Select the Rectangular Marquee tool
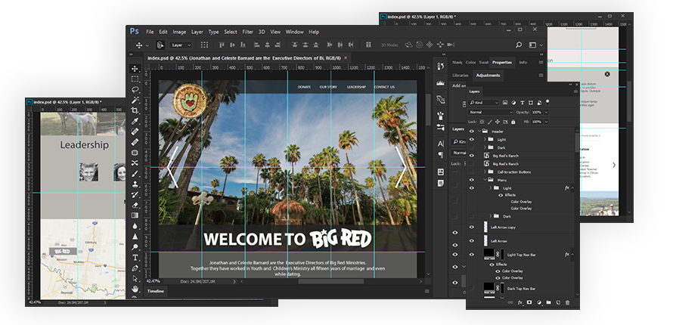This screenshot has width=673, height=325. (x=135, y=79)
